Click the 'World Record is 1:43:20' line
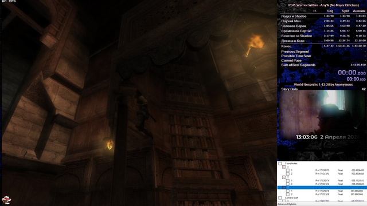Viewport: 367px width, 206px height. (323, 85)
